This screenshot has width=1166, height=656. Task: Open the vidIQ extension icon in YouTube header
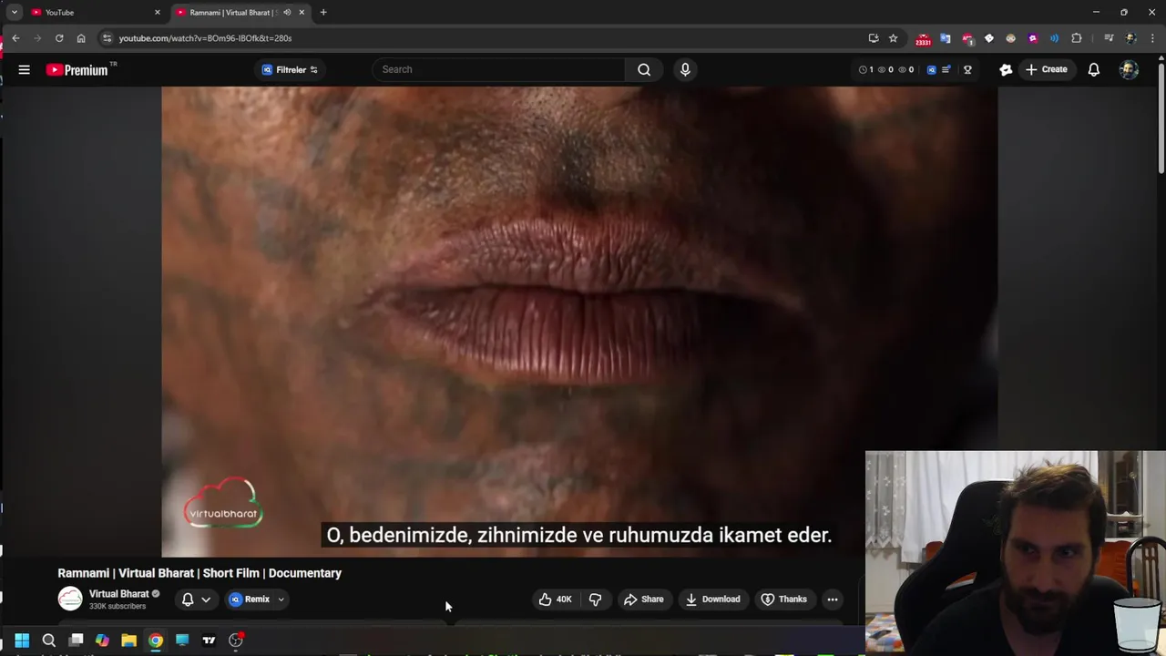[x=931, y=69]
